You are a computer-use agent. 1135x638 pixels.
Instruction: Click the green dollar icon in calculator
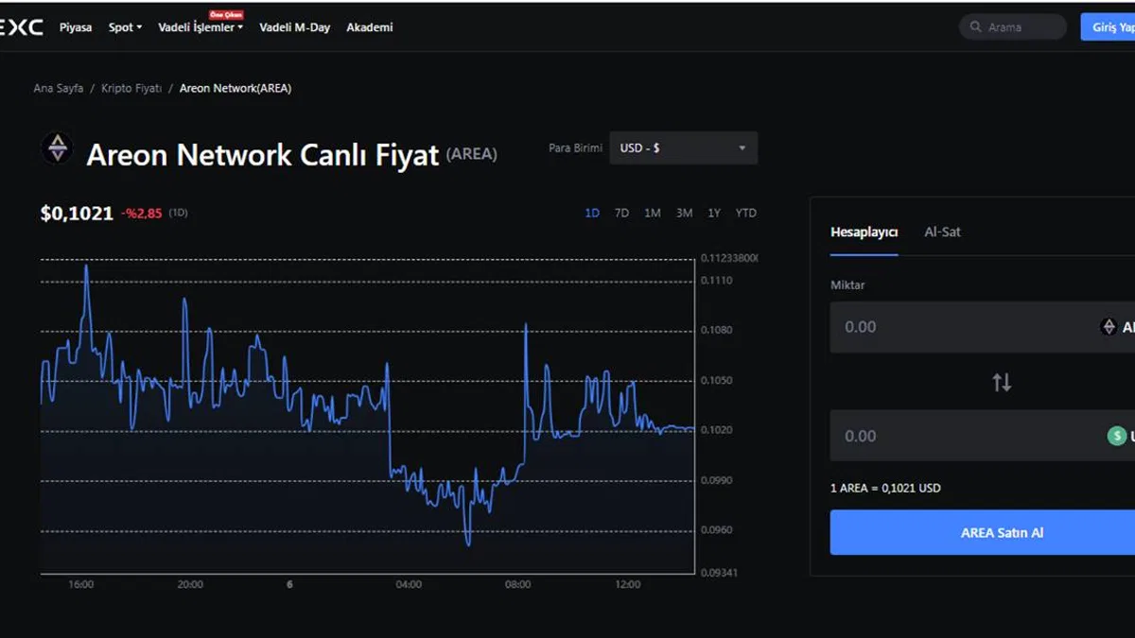[1117, 436]
